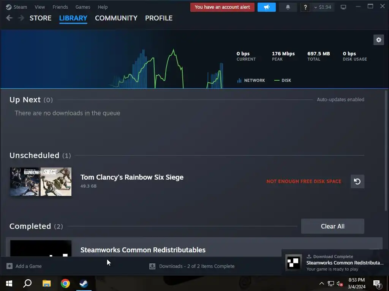Open Google Chrome from the taskbar
The image size is (389, 291).
(65, 283)
